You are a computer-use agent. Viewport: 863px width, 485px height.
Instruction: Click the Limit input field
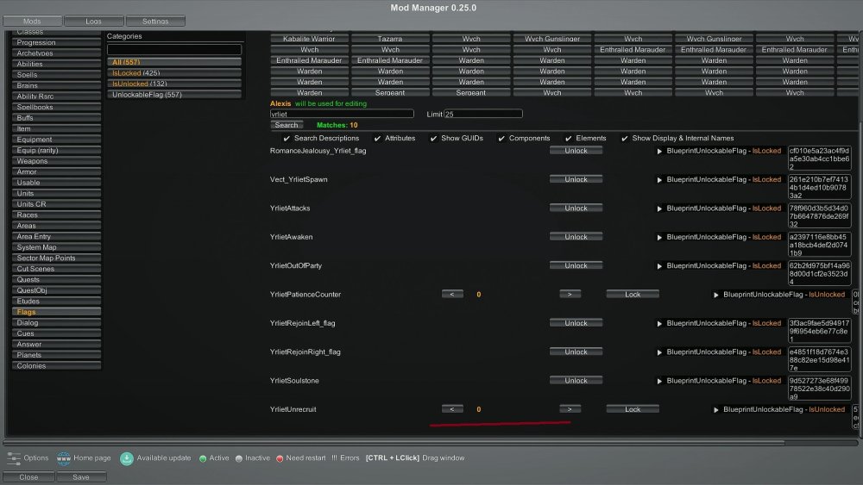[483, 114]
